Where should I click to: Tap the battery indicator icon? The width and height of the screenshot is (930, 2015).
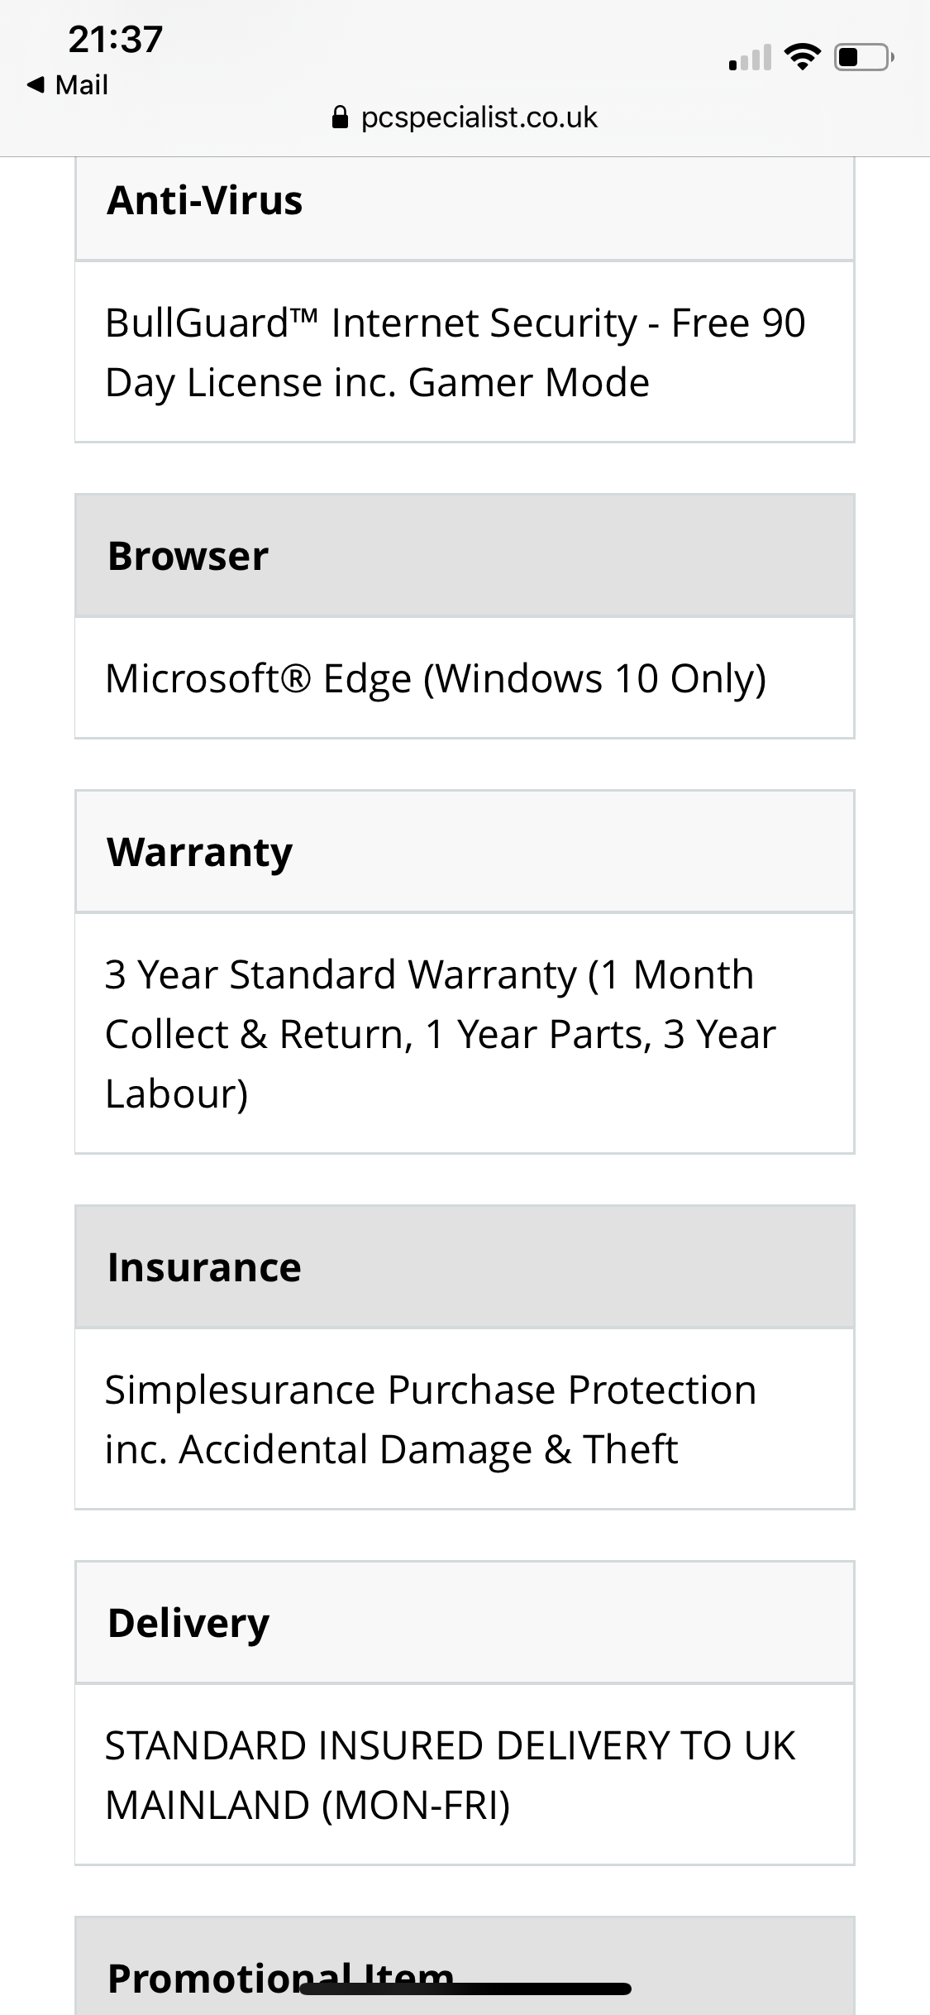pyautogui.click(x=864, y=57)
